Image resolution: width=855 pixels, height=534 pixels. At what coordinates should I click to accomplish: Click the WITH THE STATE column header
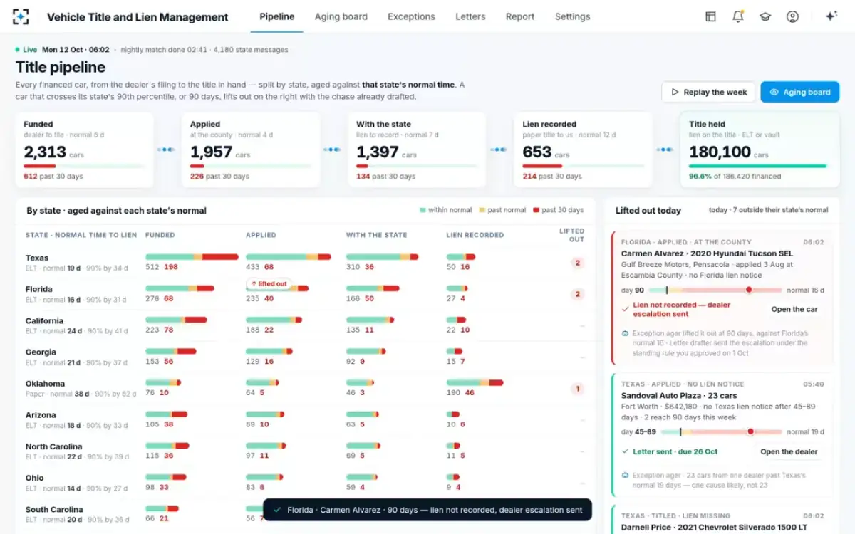(376, 235)
